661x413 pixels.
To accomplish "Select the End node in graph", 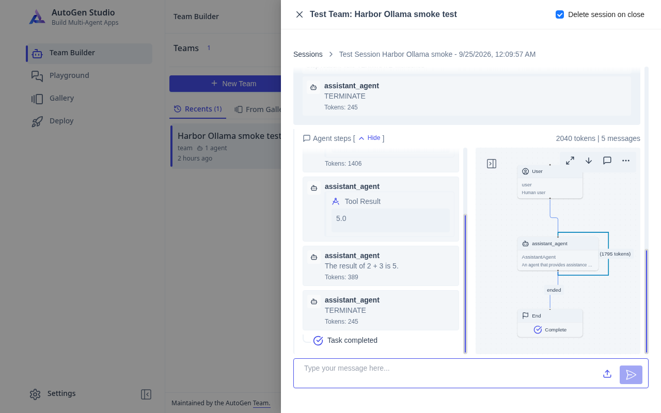I will click(x=550, y=323).
